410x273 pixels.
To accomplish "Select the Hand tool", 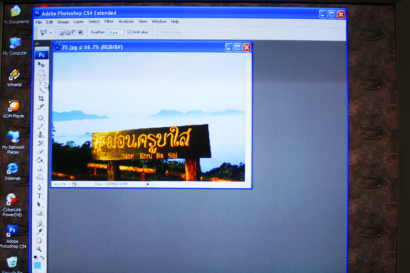I will click(39, 240).
